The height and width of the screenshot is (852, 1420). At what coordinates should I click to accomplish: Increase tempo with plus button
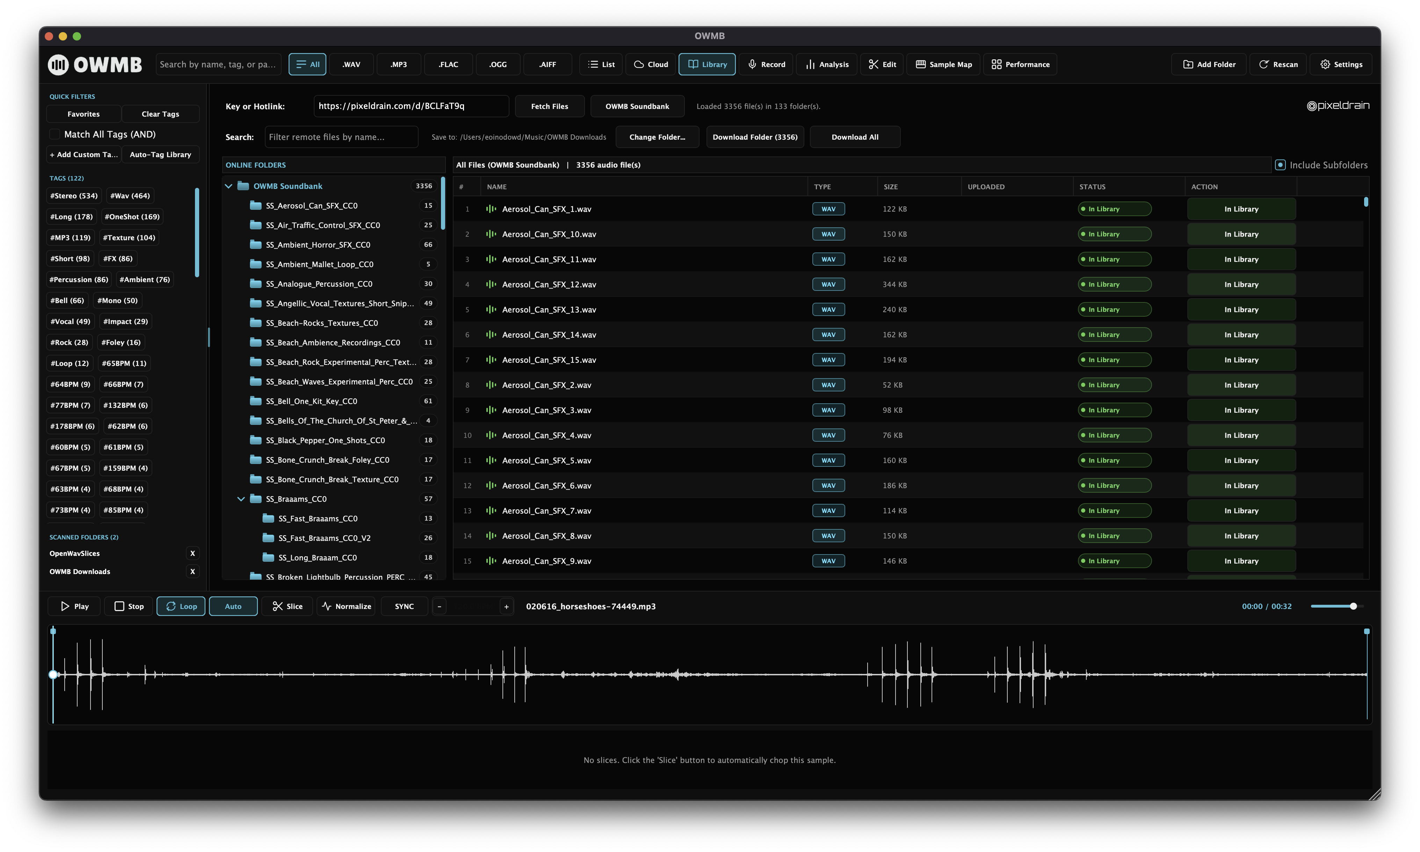click(x=506, y=606)
